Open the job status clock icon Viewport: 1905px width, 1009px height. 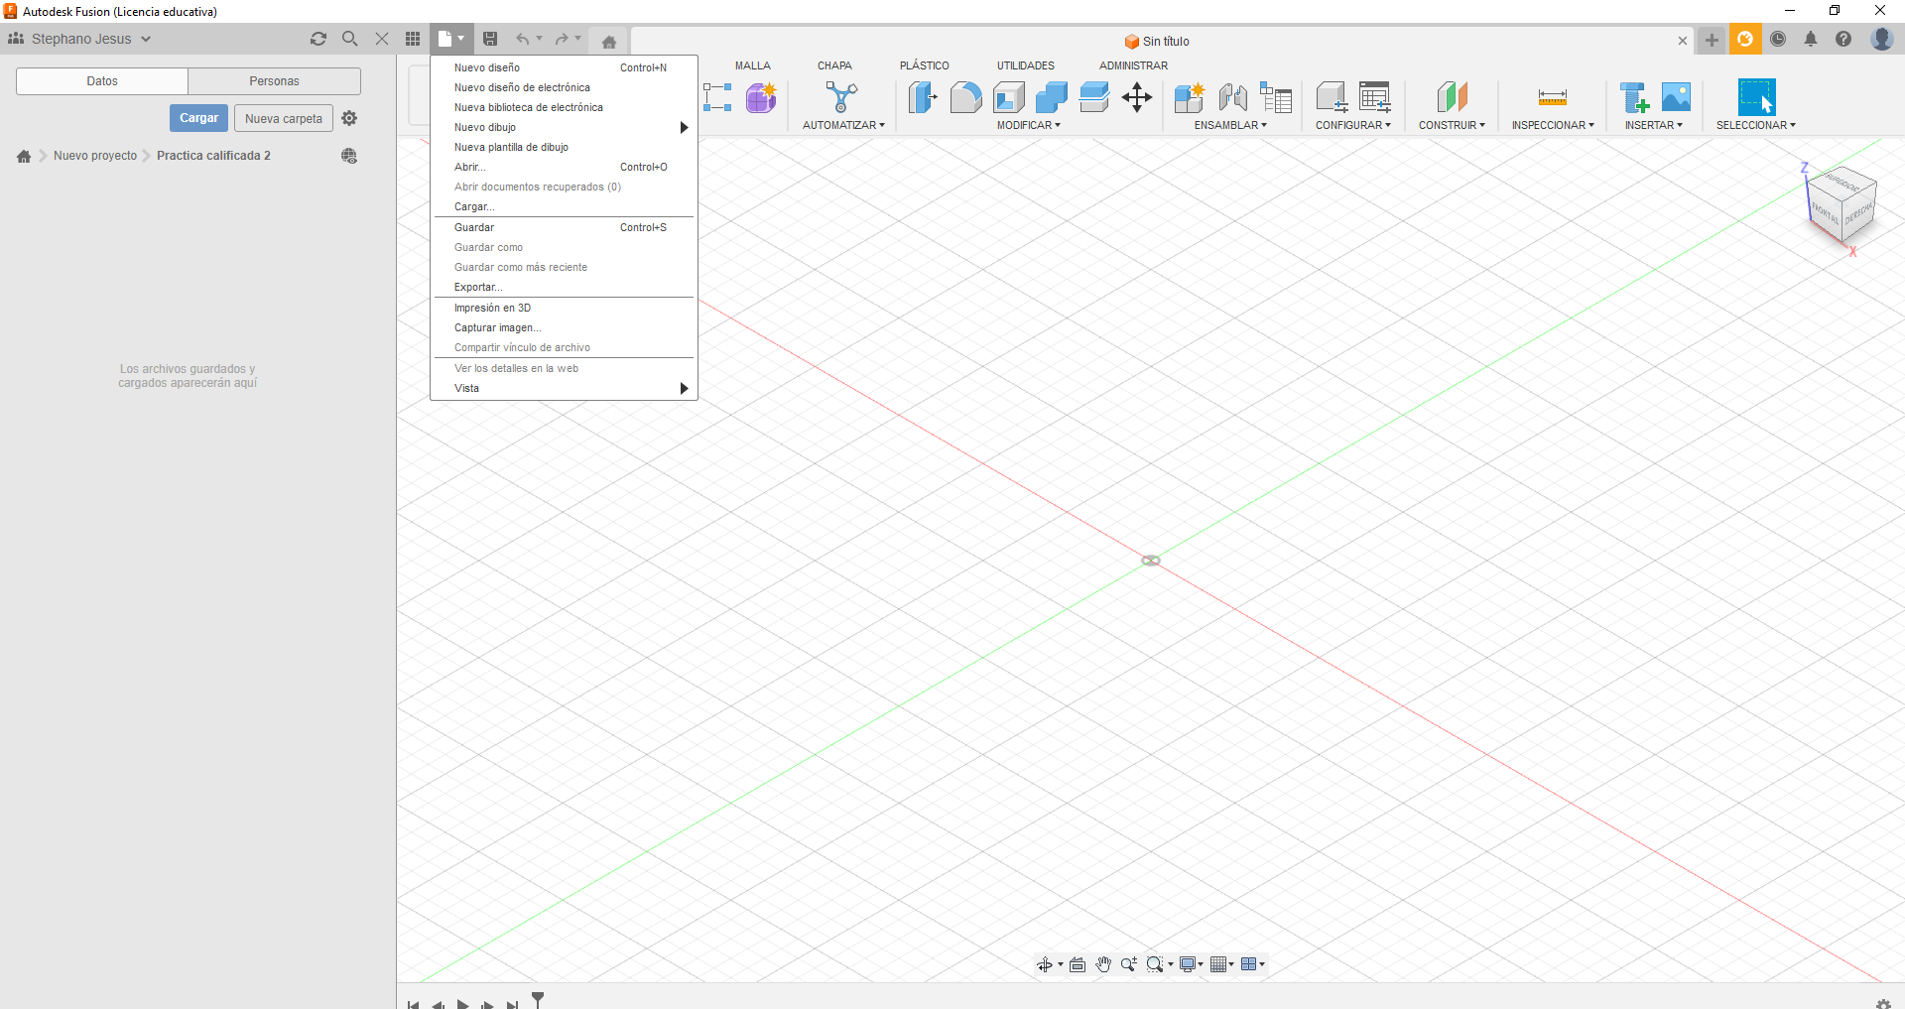[x=1778, y=39]
